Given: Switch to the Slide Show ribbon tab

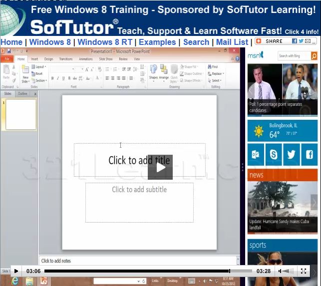Looking at the screenshot, I should (x=106, y=59).
